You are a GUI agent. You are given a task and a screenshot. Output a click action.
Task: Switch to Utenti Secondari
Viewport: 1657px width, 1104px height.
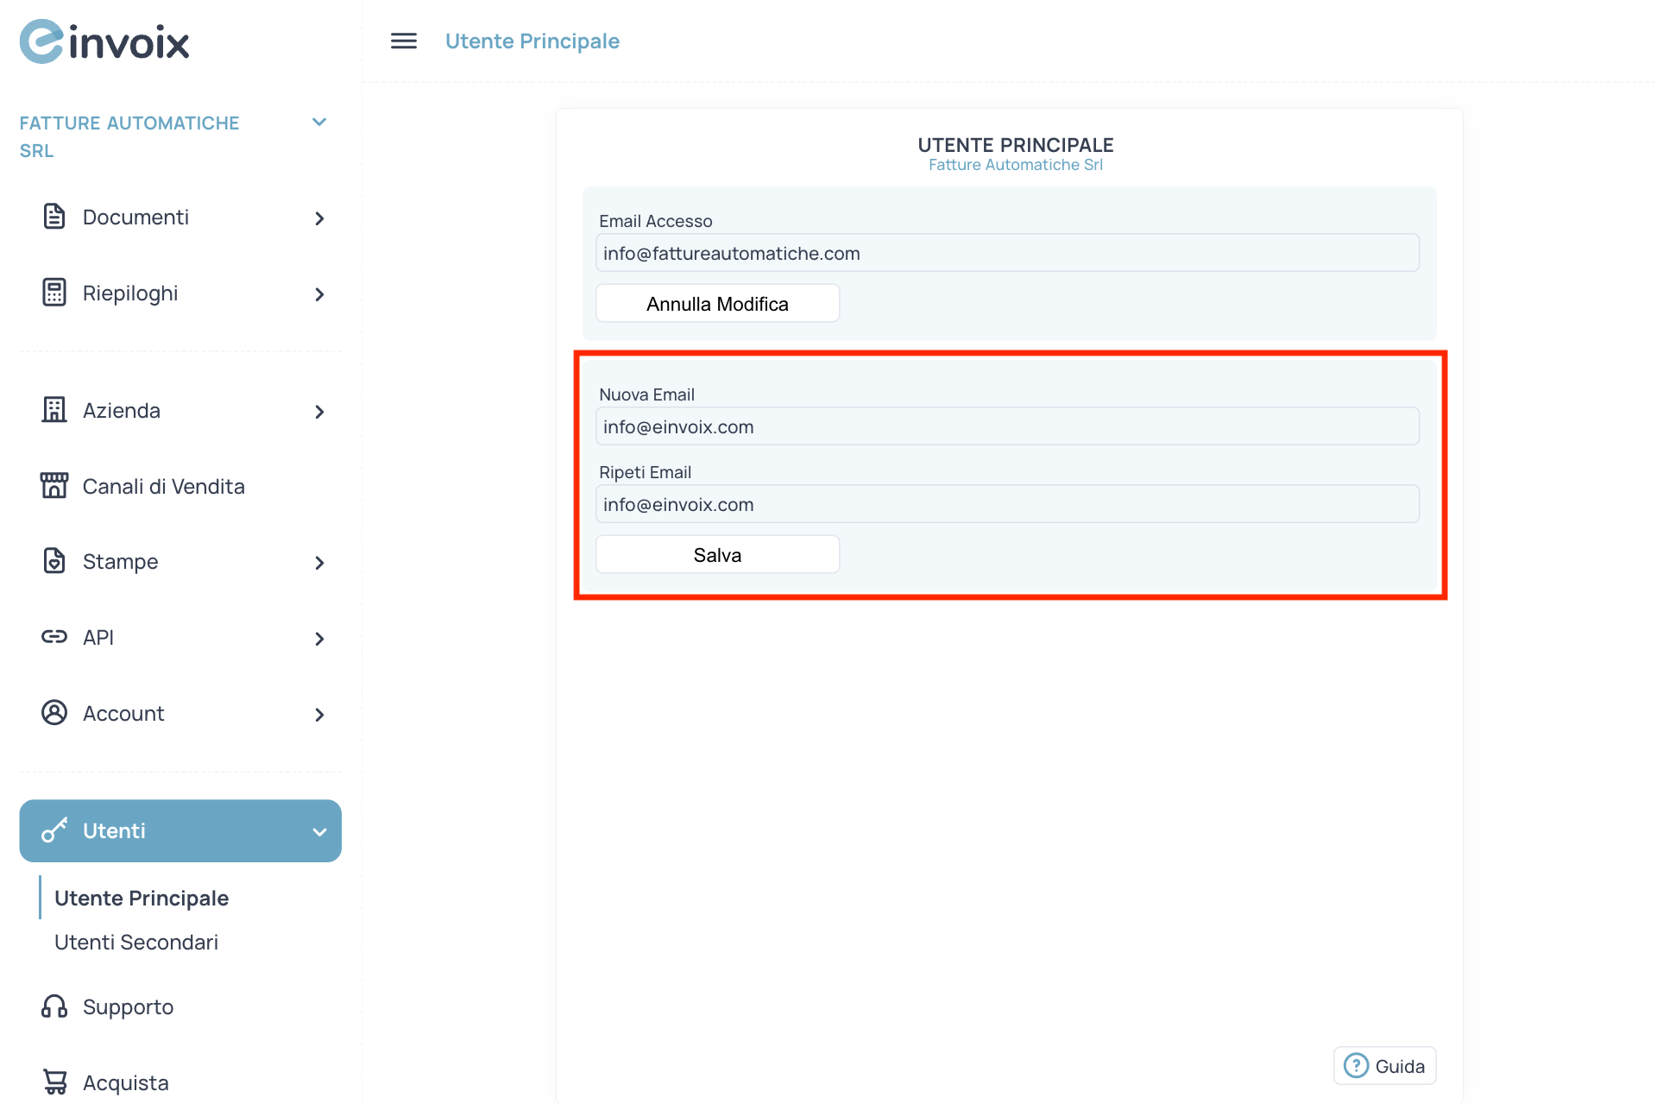pos(136,942)
